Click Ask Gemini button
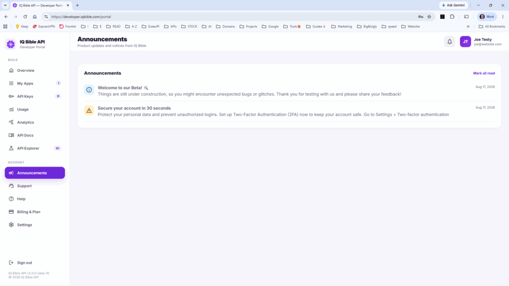The width and height of the screenshot is (509, 286). tap(453, 5)
